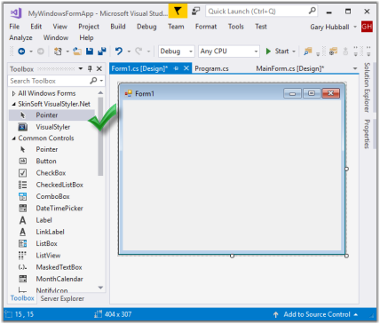Close the Form1.cs [Design] tab
The height and width of the screenshot is (324, 380).
tap(186, 68)
